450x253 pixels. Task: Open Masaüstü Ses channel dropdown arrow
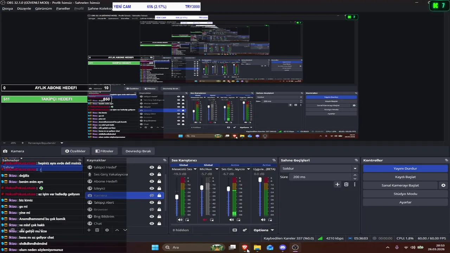(x=196, y=169)
